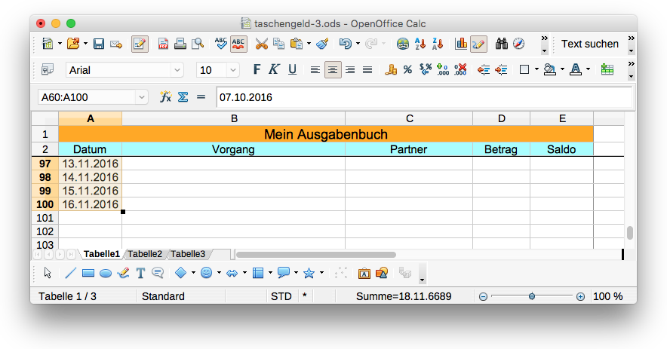Click the Hyperlink globe icon
667x349 pixels.
[x=402, y=44]
